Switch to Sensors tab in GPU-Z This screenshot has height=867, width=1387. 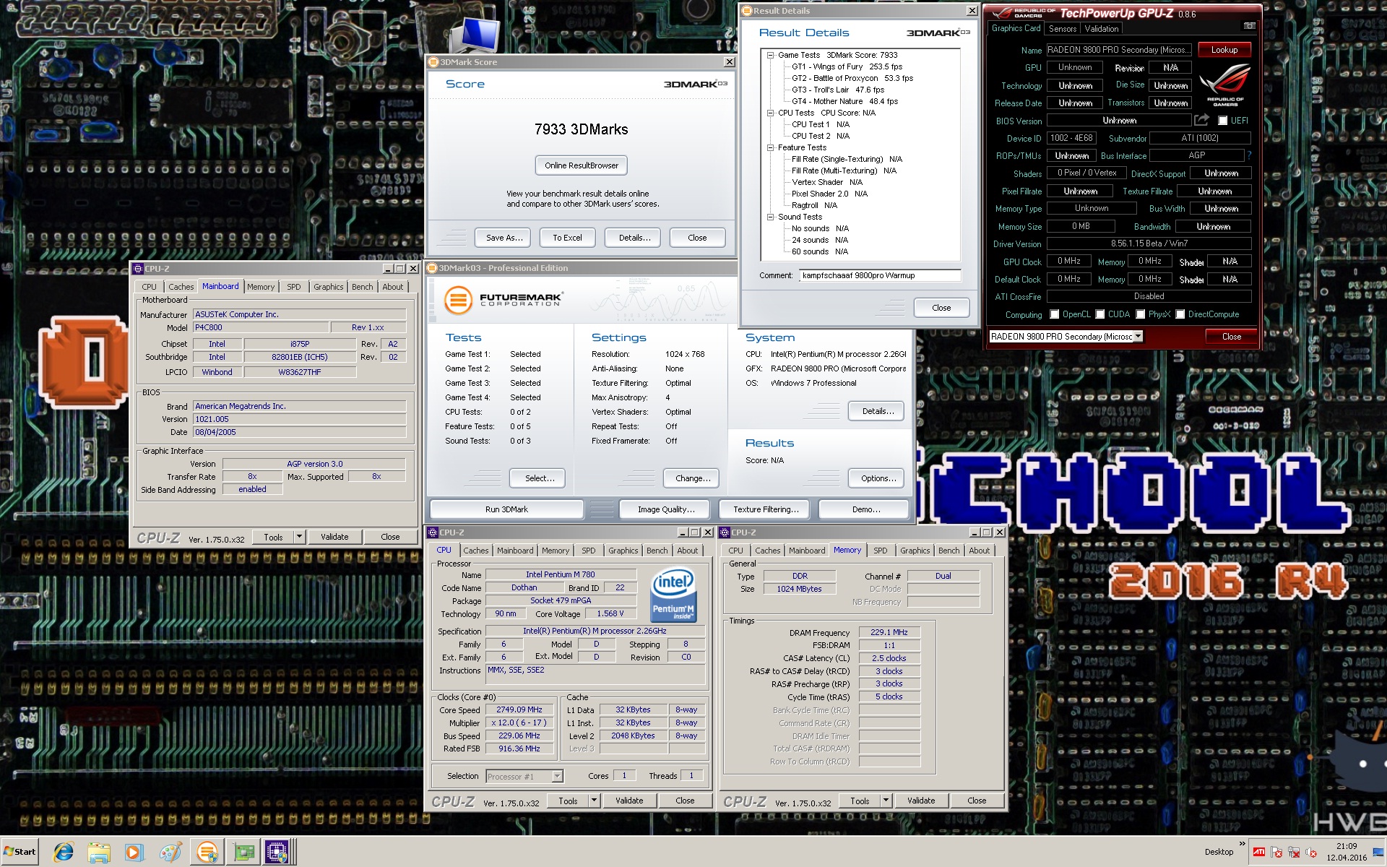pos(1063,29)
